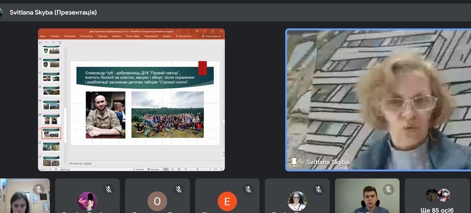Open the Показ слайдів ribbon tab

point(133,36)
